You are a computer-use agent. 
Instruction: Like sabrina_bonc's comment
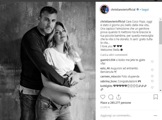(152, 81)
